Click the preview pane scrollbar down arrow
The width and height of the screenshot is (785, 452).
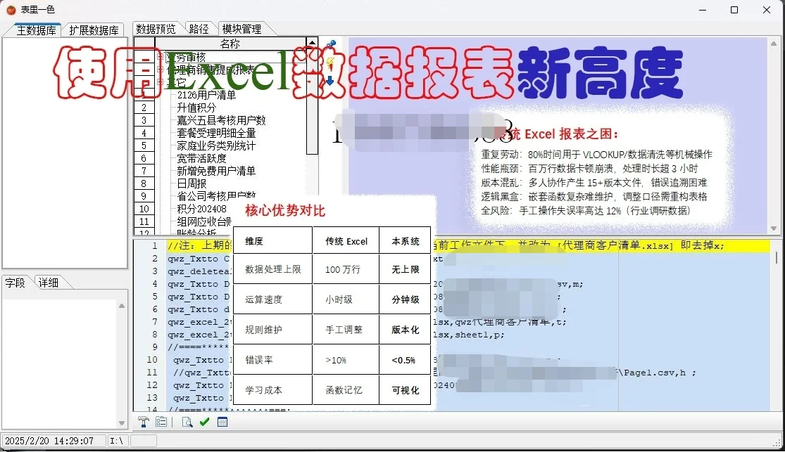coord(774,228)
